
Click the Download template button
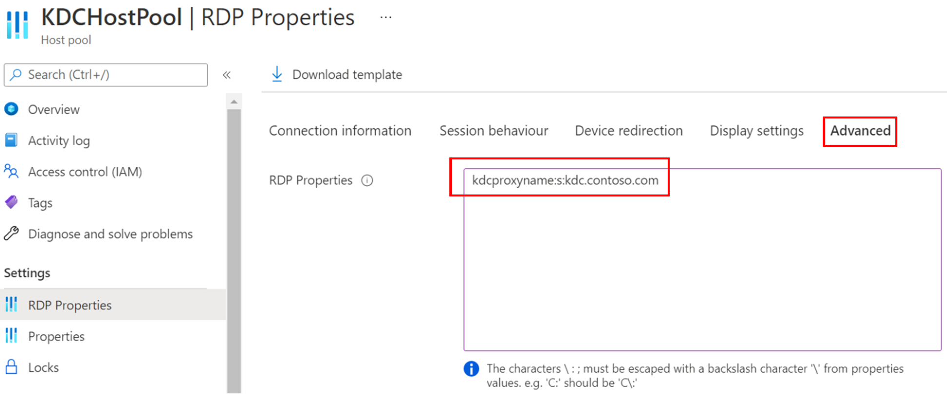pyautogui.click(x=347, y=75)
